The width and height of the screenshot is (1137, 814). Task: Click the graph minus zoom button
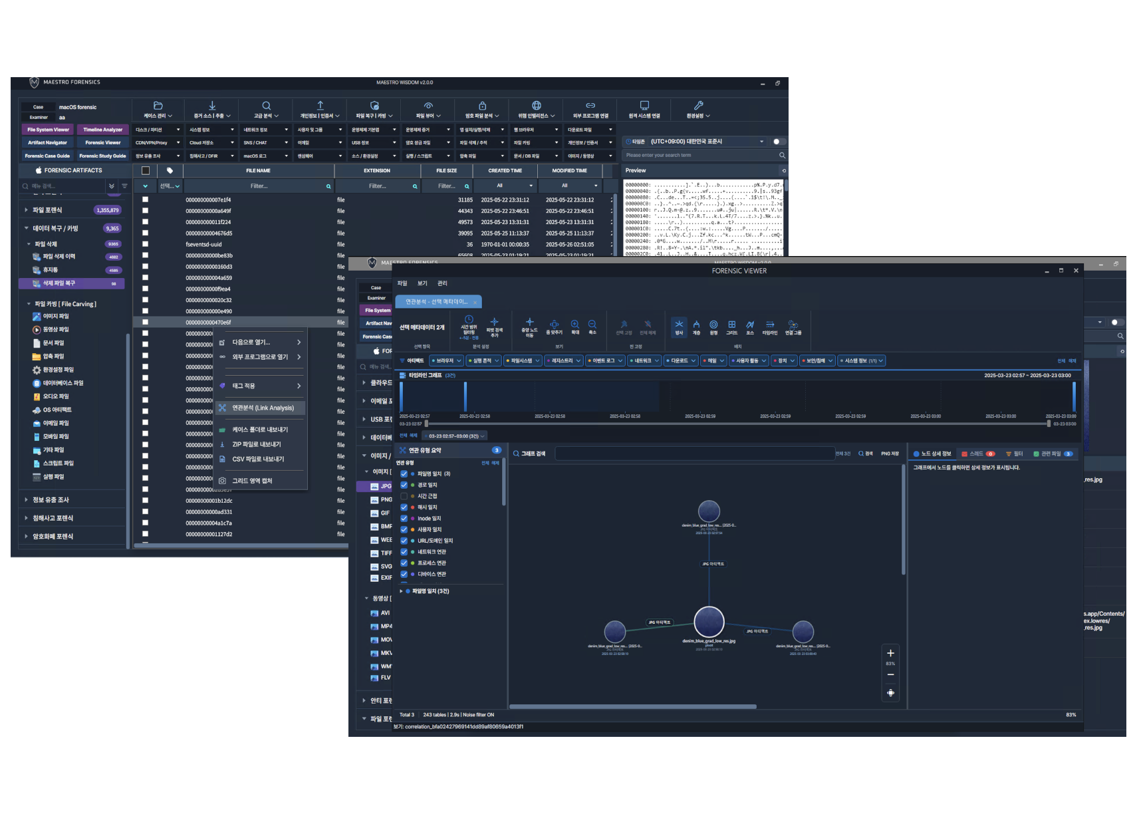(x=890, y=674)
